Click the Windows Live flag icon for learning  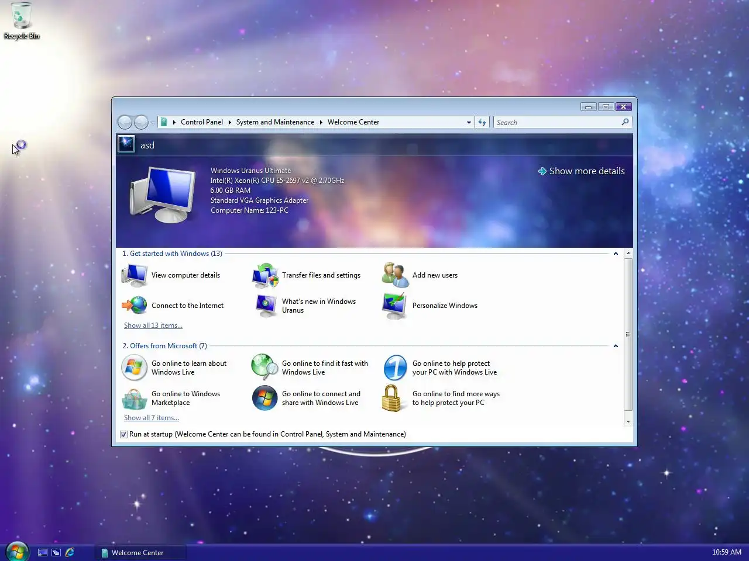[135, 368]
